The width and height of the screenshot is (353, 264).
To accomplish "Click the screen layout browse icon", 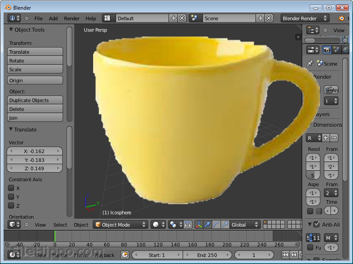I will [107, 18].
